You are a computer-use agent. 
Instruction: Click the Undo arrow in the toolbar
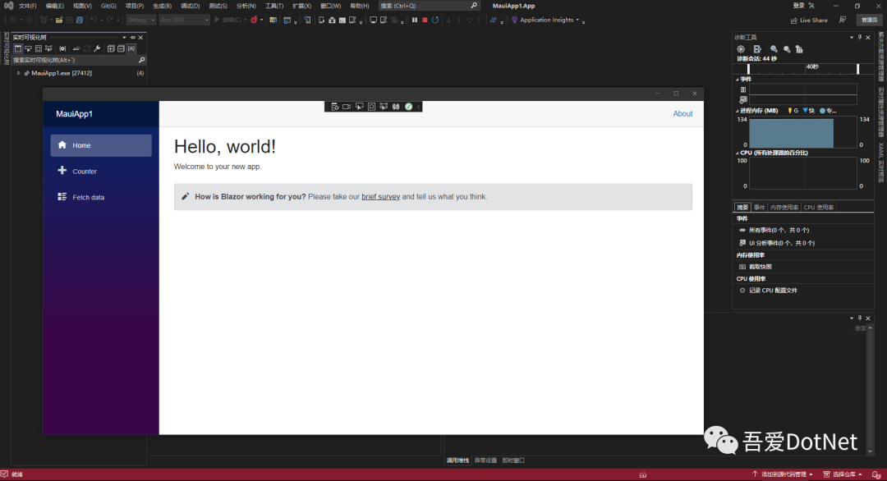click(94, 20)
